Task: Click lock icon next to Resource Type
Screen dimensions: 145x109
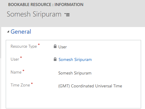Action: pyautogui.click(x=55, y=46)
